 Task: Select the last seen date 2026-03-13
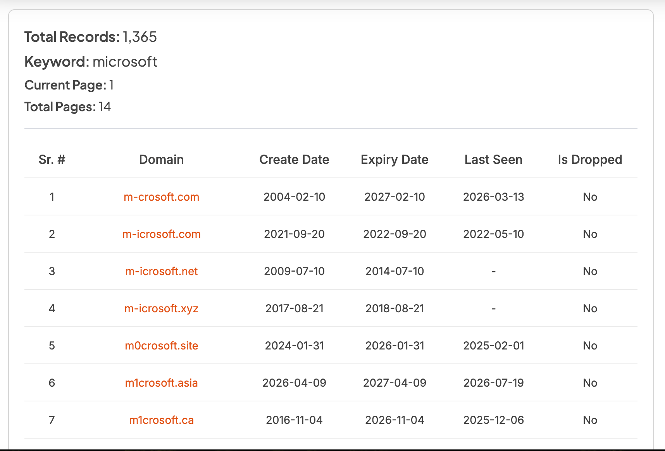493,197
